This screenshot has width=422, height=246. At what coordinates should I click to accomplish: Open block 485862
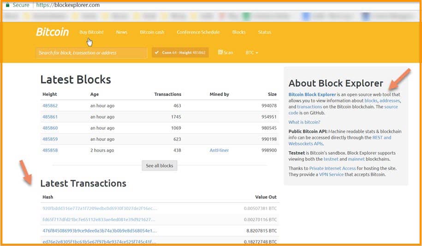(50, 105)
